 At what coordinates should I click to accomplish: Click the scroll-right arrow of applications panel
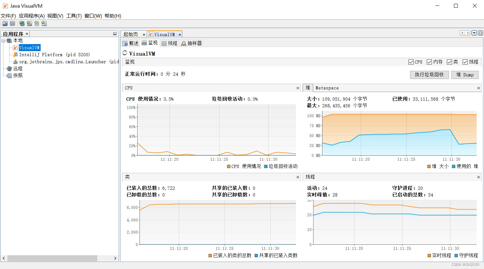(x=115, y=258)
